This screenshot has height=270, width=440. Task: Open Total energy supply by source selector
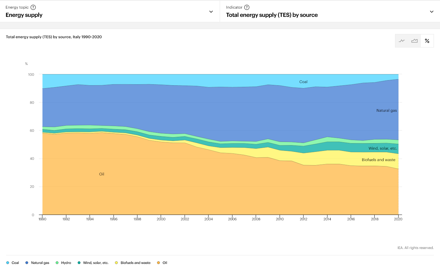[x=330, y=11]
